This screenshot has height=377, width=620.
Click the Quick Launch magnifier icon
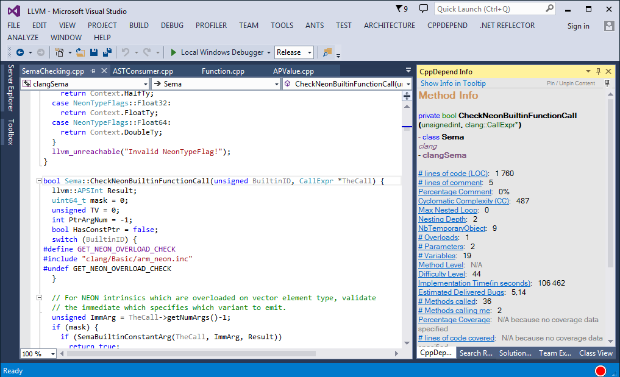(x=550, y=9)
